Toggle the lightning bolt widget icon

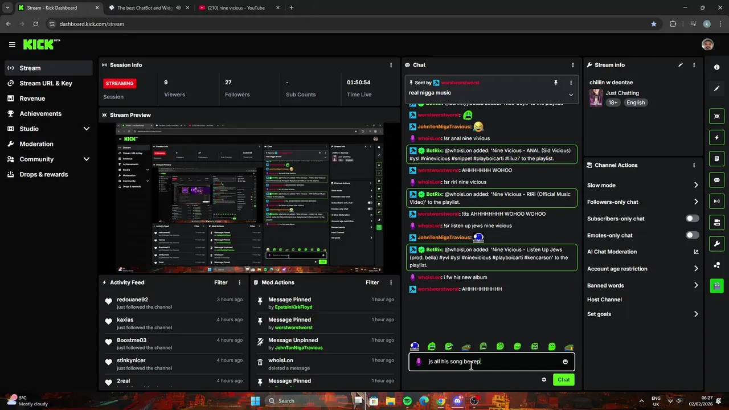click(x=716, y=137)
